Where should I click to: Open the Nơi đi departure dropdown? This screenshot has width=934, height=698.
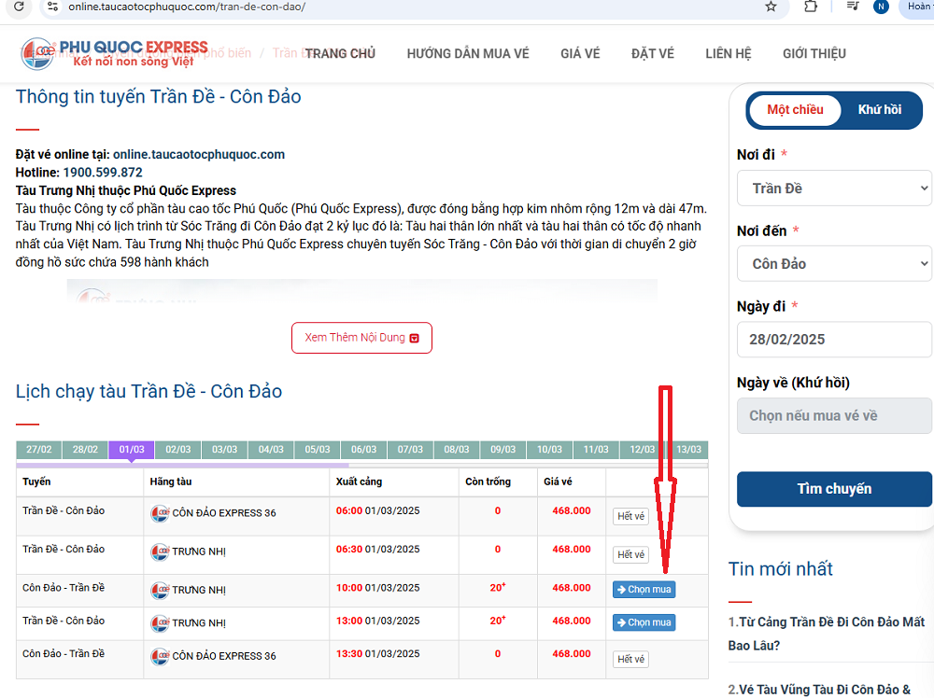tap(834, 188)
